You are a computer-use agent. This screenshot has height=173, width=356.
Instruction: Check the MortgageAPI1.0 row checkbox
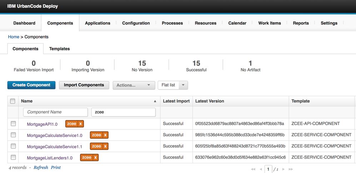14,123
